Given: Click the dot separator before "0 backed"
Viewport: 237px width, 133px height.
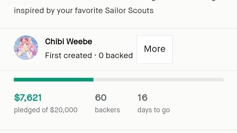Looking at the screenshot, I should pos(95,55).
